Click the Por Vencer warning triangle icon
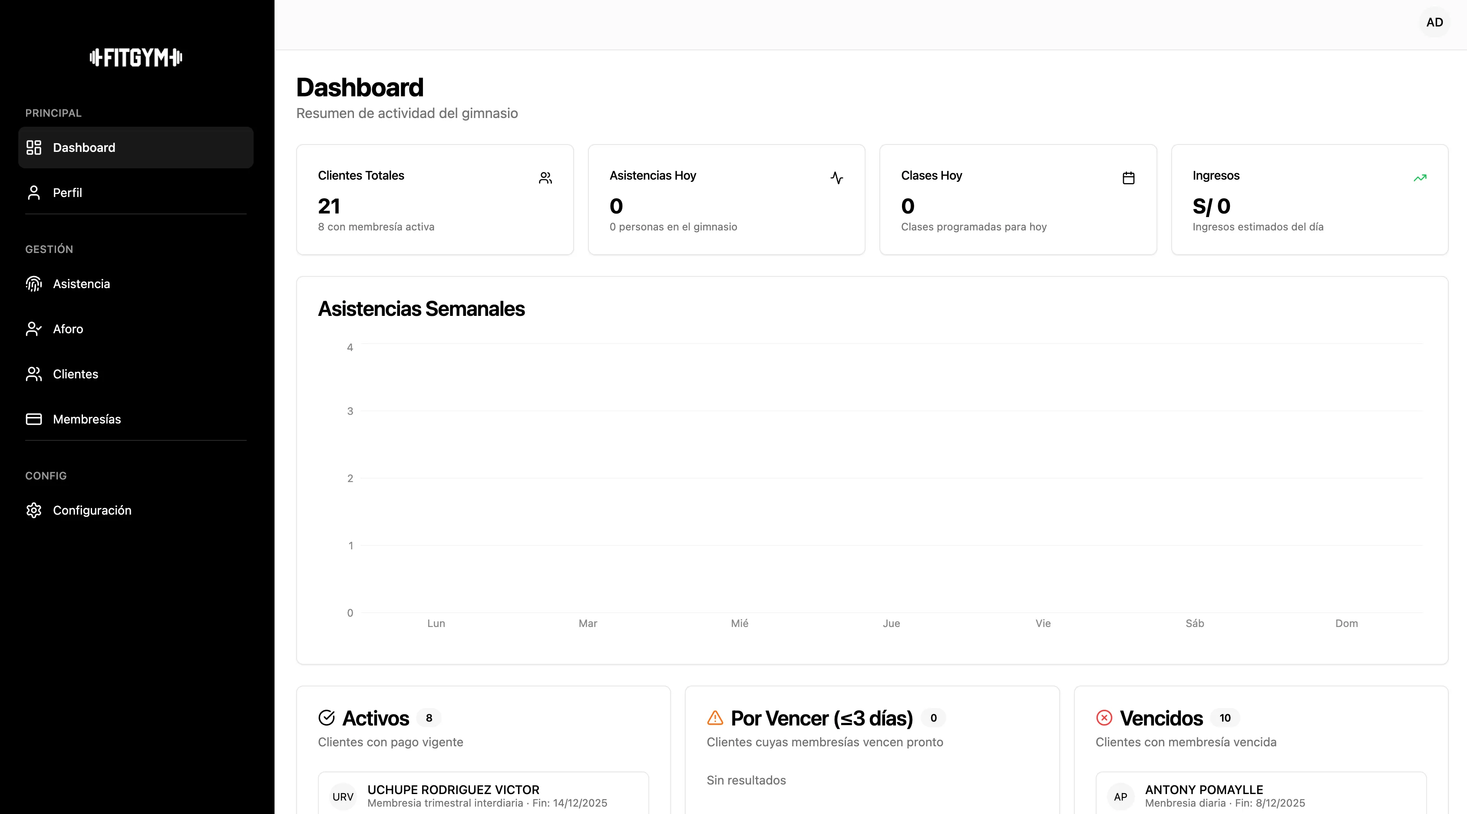1467x814 pixels. [x=715, y=718]
